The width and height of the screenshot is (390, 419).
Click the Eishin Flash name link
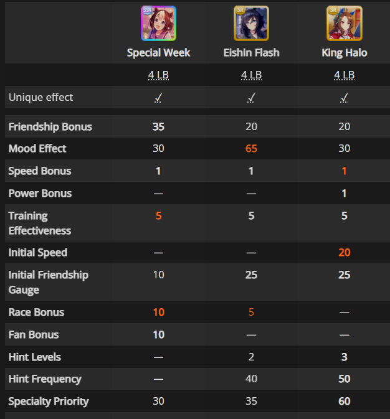251,53
